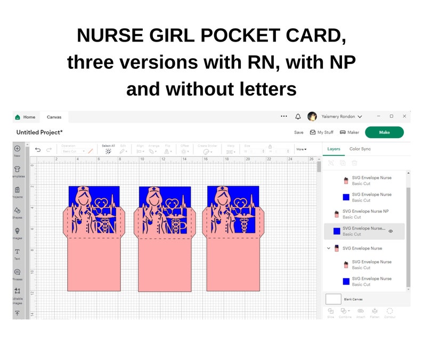Click the Attach tool
423x355 pixels.
(x=361, y=313)
